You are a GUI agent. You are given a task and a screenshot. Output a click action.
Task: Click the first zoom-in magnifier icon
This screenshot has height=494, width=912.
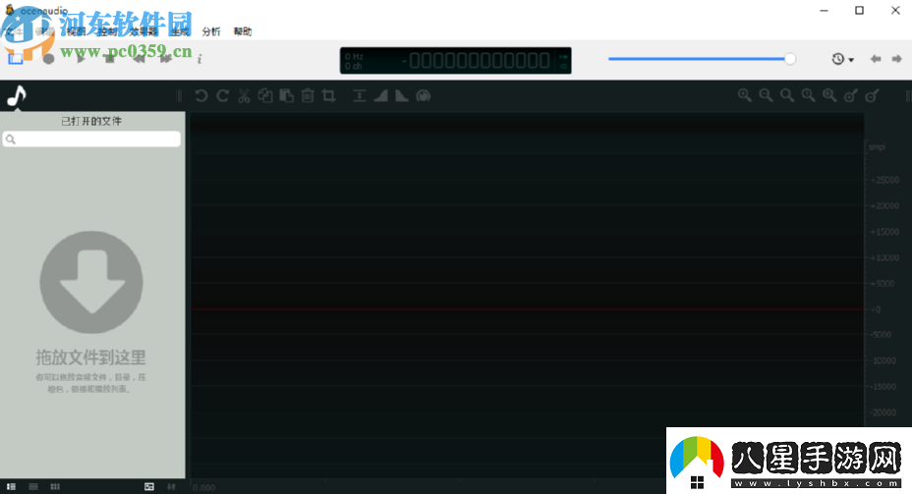(x=744, y=95)
